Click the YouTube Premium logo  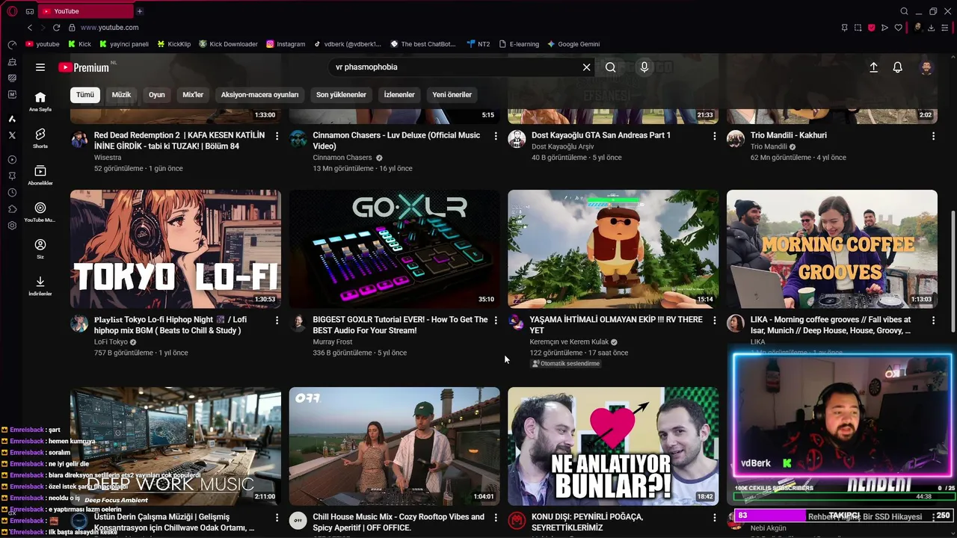tap(84, 67)
